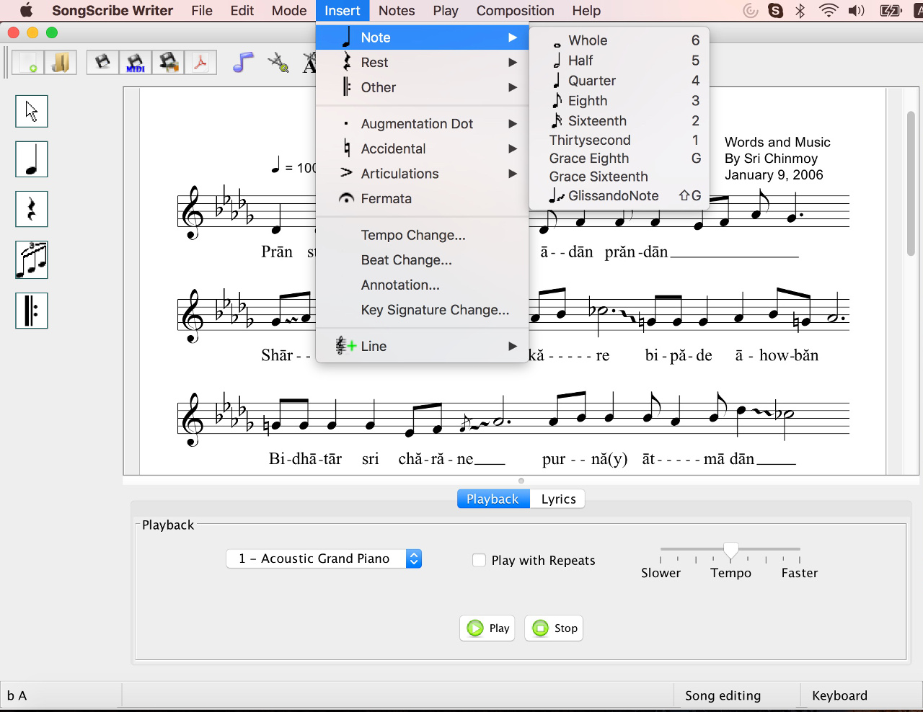The image size is (923, 712).
Task: Select the quarter rest palette tool
Action: click(32, 209)
